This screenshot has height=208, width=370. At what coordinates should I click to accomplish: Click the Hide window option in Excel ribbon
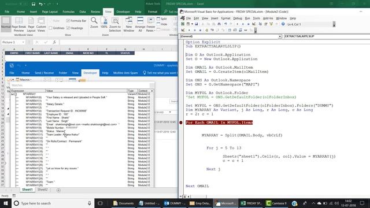coord(162,24)
